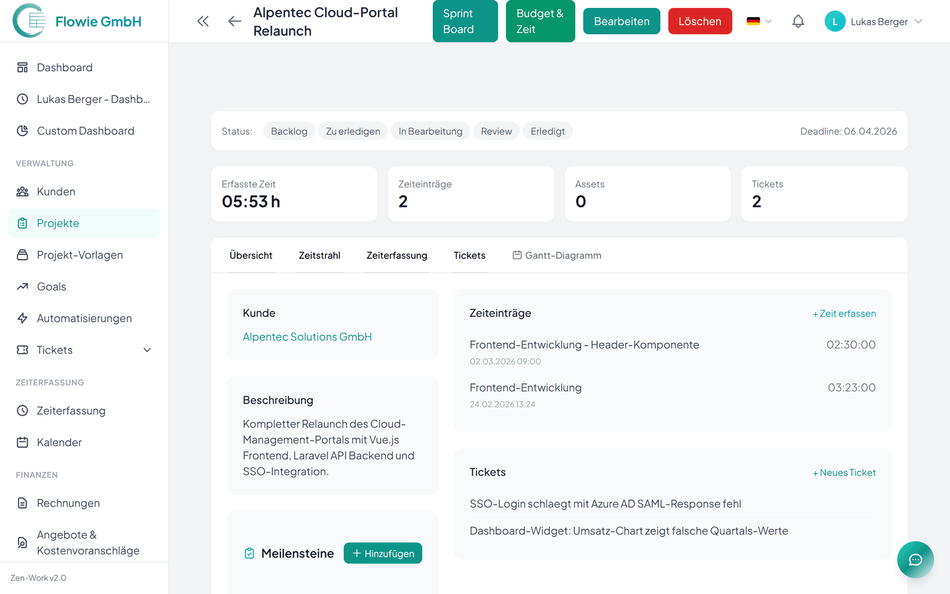This screenshot has width=950, height=594.
Task: Add a milestone with Hinzufügen button
Action: tap(383, 553)
